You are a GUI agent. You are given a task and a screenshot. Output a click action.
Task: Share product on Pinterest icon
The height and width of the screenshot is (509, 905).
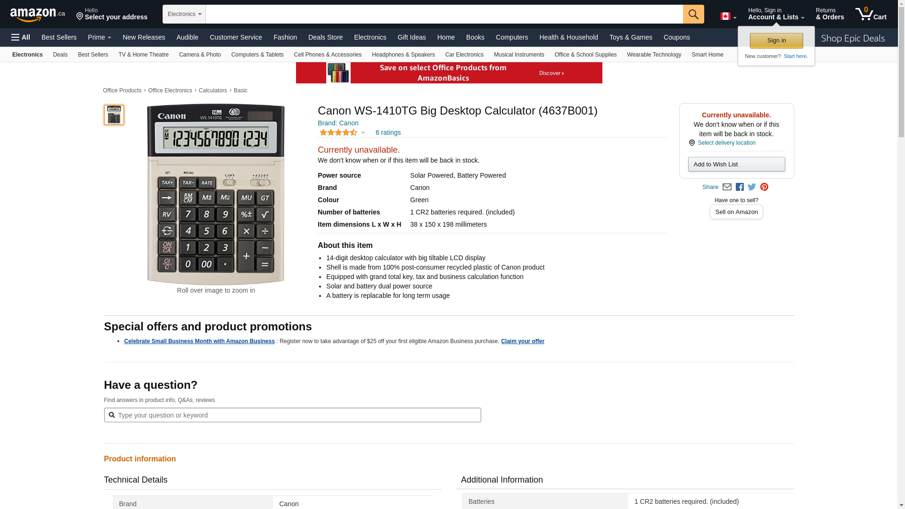764,187
